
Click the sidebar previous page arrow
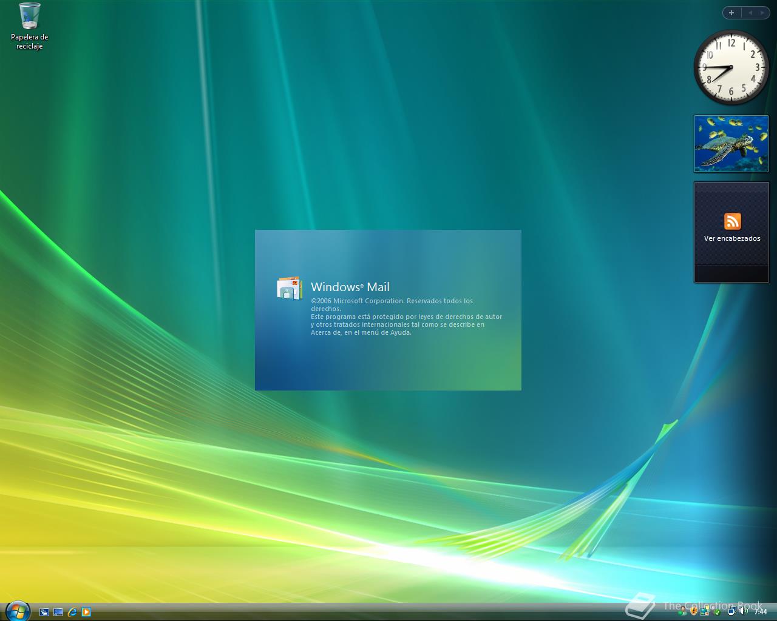coord(750,12)
